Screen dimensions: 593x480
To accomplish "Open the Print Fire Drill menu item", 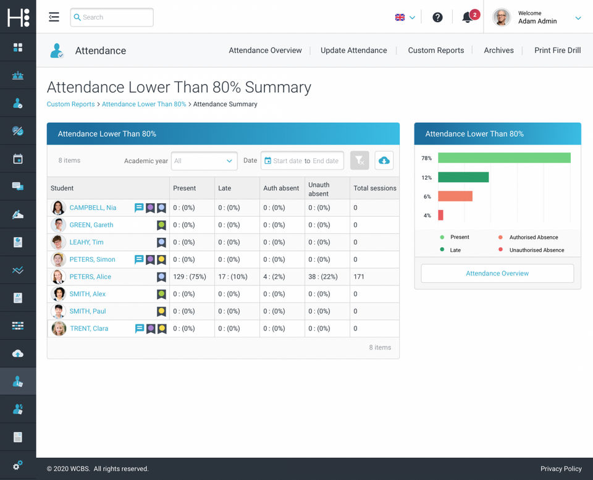I will [557, 50].
